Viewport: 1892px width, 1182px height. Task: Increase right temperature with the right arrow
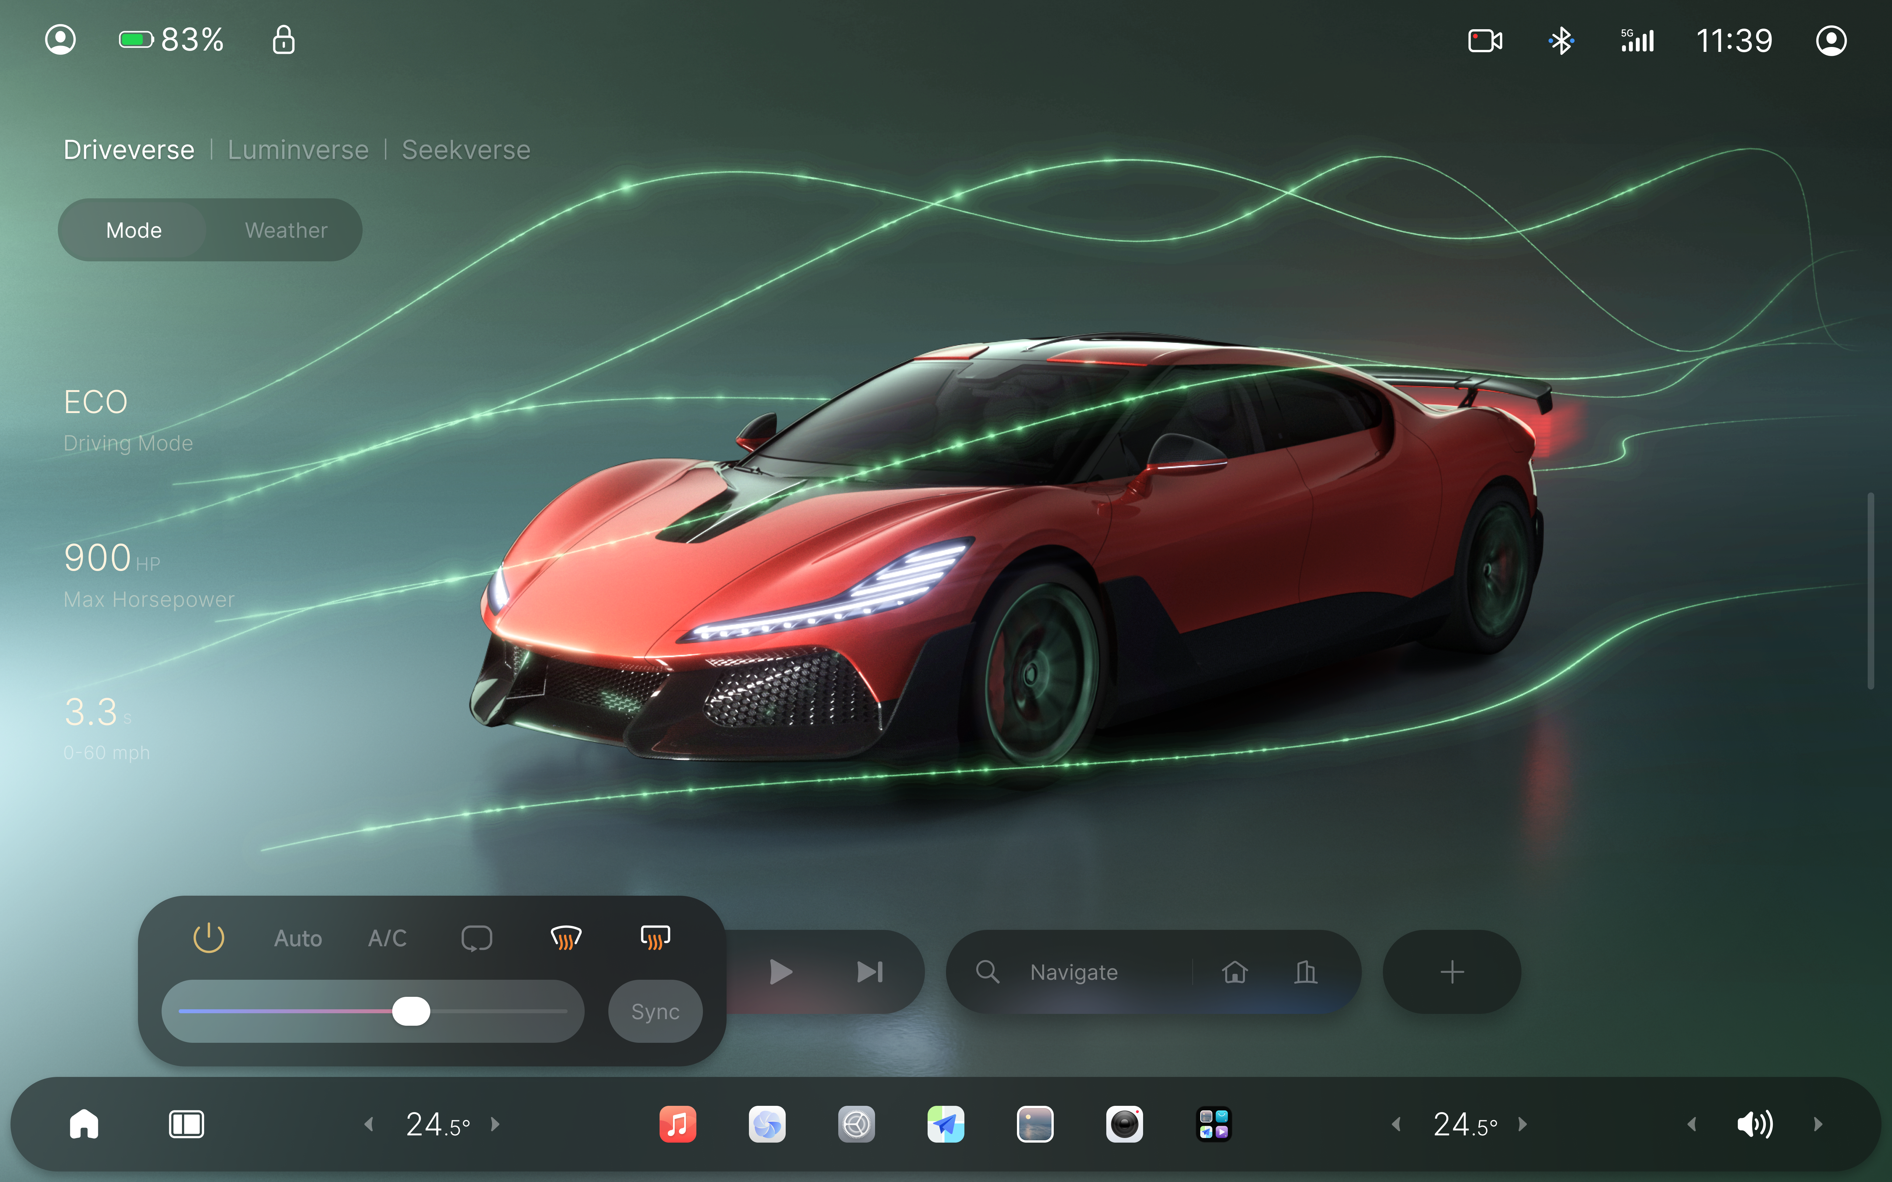[1522, 1124]
